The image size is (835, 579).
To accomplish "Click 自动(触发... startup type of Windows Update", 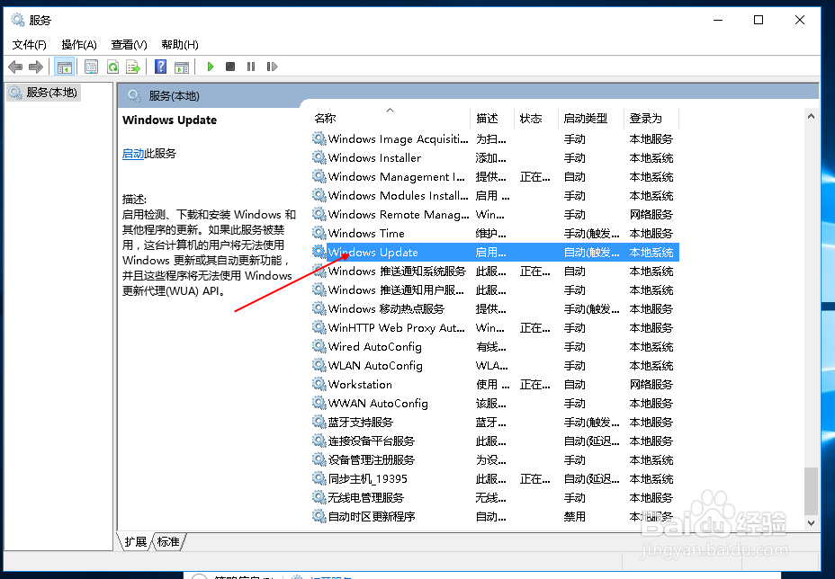I will (592, 253).
